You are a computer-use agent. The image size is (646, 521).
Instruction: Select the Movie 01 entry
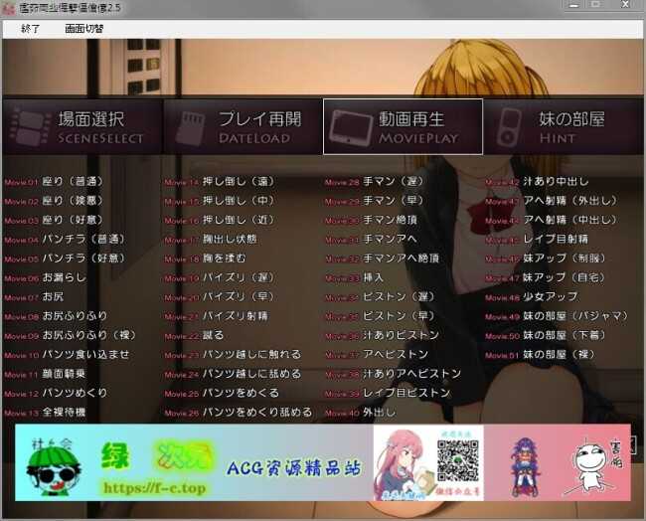(54, 181)
